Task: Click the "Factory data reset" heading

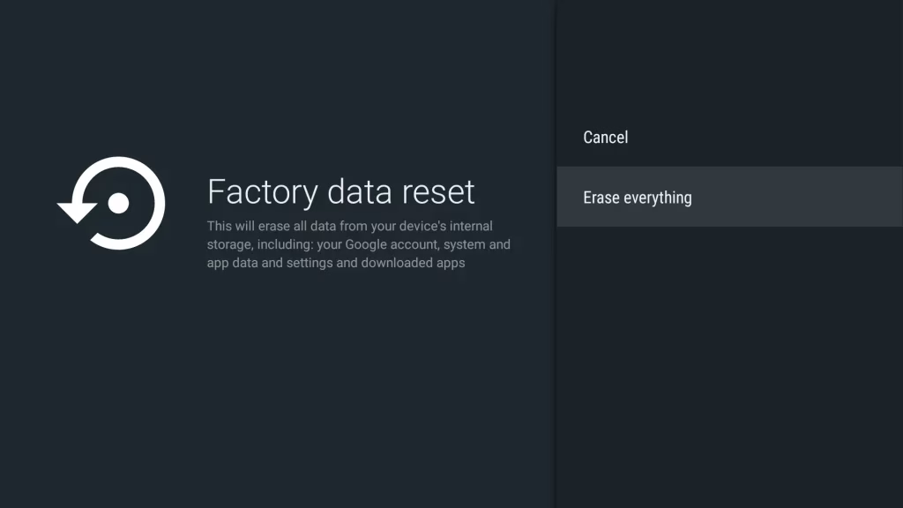Action: coord(340,191)
